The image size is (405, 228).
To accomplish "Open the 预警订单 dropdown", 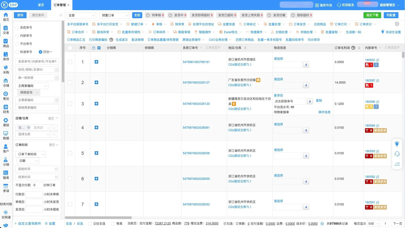I will (114, 15).
